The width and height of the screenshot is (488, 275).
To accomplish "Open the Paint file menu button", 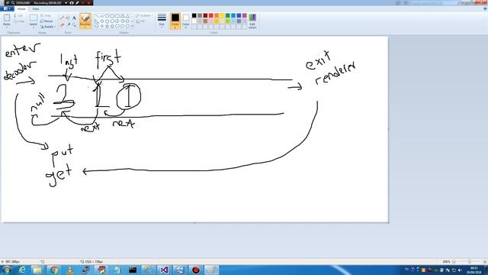I will click(7, 8).
